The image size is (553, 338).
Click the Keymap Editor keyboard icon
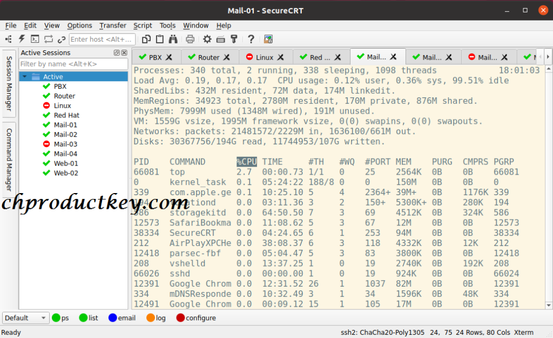(221, 39)
